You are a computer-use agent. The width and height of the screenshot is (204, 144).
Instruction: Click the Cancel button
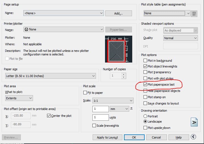(x=156, y=137)
